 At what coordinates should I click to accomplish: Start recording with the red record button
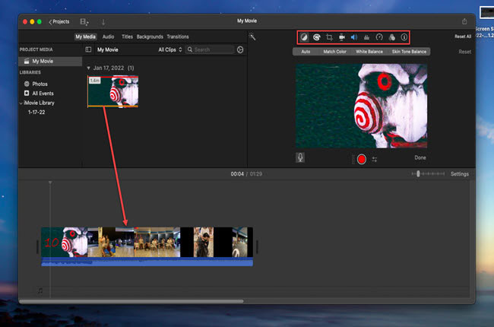pos(362,159)
